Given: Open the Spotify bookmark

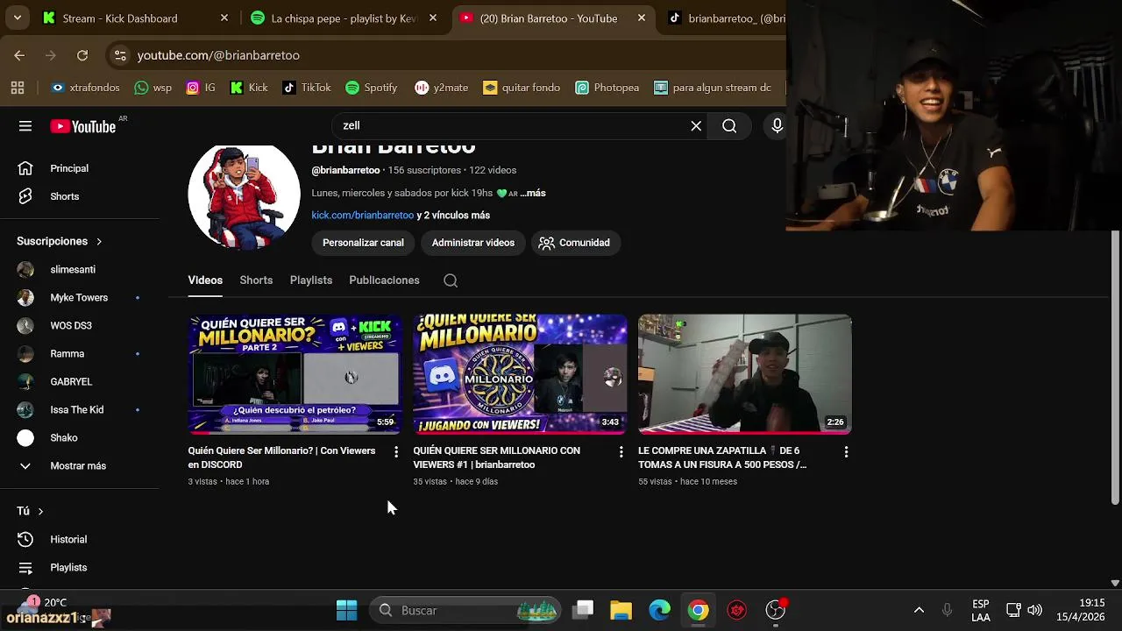Looking at the screenshot, I should tap(372, 88).
